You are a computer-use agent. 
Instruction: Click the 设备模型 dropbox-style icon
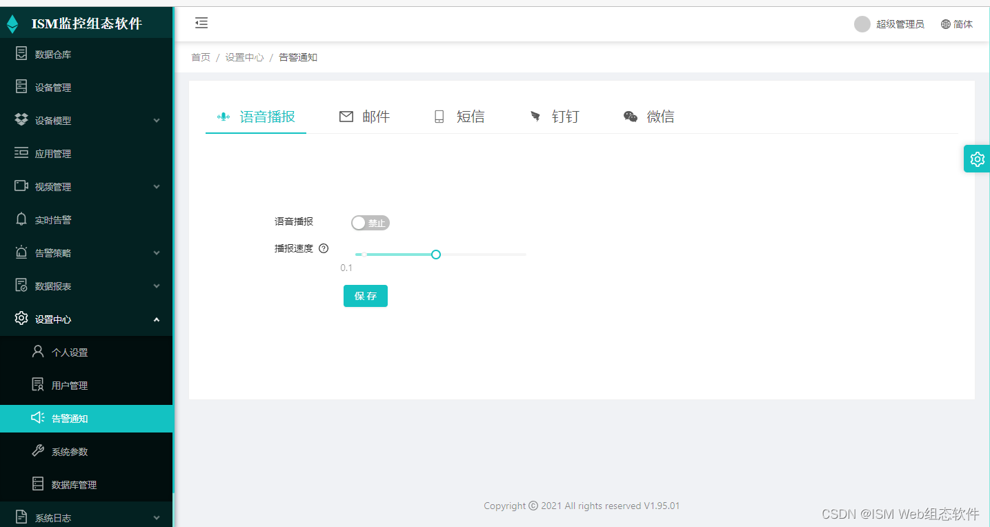[x=21, y=120]
